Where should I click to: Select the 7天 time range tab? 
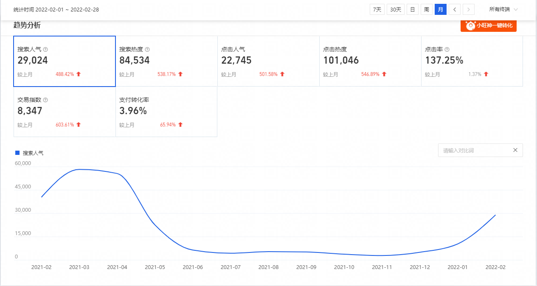pyautogui.click(x=377, y=9)
